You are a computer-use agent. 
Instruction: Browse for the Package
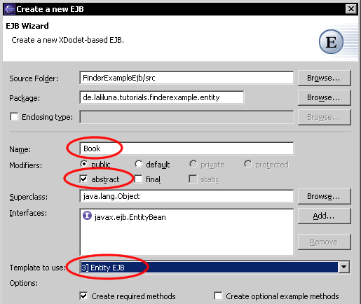pyautogui.click(x=324, y=97)
